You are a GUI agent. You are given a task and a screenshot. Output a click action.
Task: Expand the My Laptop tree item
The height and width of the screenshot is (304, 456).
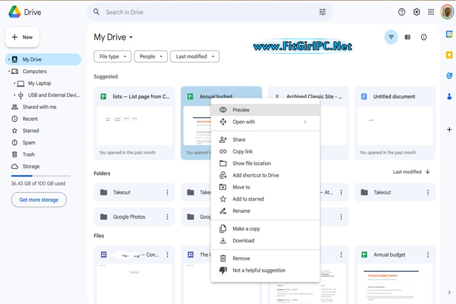pyautogui.click(x=15, y=84)
